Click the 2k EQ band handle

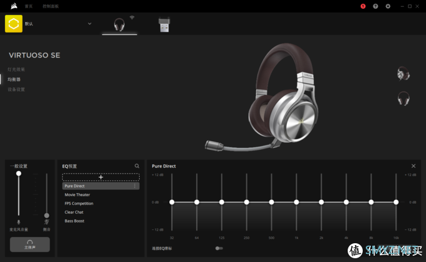pos(321,202)
